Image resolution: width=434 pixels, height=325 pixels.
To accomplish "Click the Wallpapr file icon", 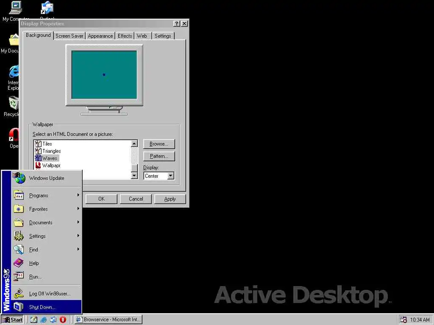I will [x=38, y=165].
